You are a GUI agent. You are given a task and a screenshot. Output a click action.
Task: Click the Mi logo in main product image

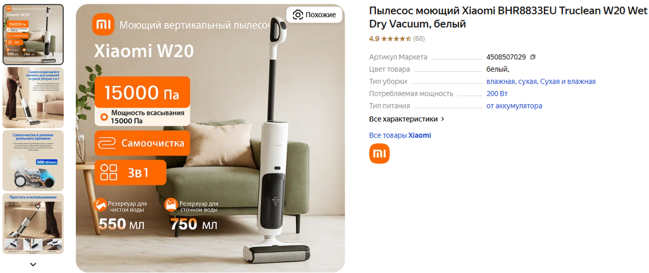[x=103, y=25]
